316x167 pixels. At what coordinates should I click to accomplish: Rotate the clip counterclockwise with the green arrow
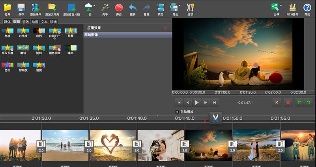point(299,103)
